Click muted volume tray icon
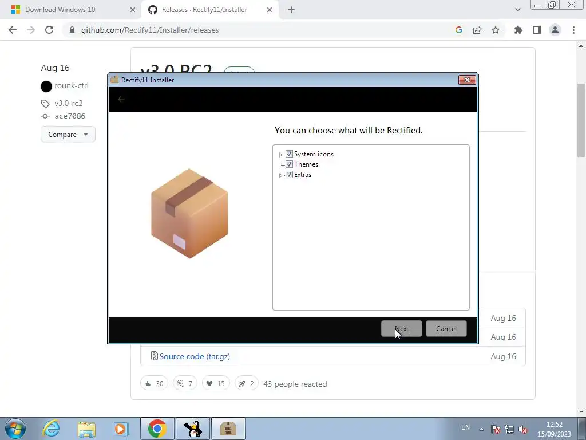 523,429
